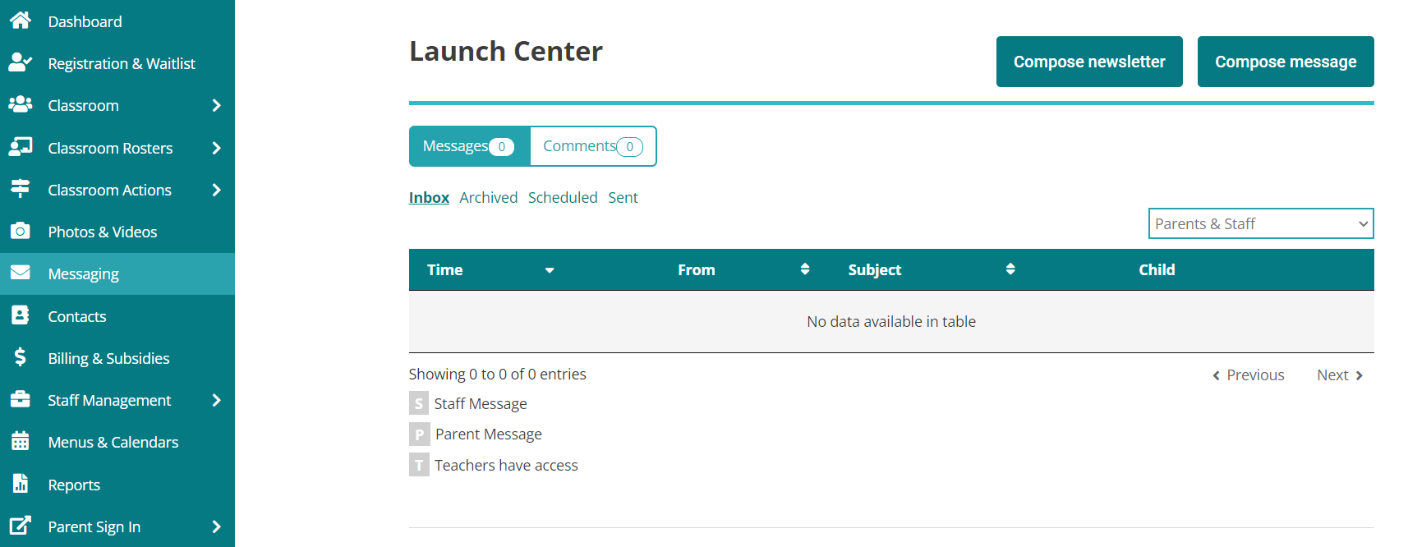The height and width of the screenshot is (547, 1408).
Task: Expand the Staff Management submenu arrow
Action: click(216, 400)
